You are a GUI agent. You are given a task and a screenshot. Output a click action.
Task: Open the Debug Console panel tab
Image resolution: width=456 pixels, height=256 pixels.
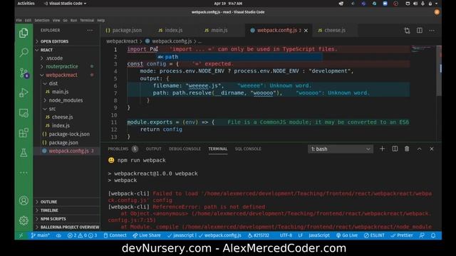pos(185,149)
